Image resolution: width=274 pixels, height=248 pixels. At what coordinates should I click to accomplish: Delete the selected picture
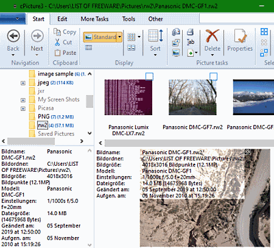[x=213, y=36]
